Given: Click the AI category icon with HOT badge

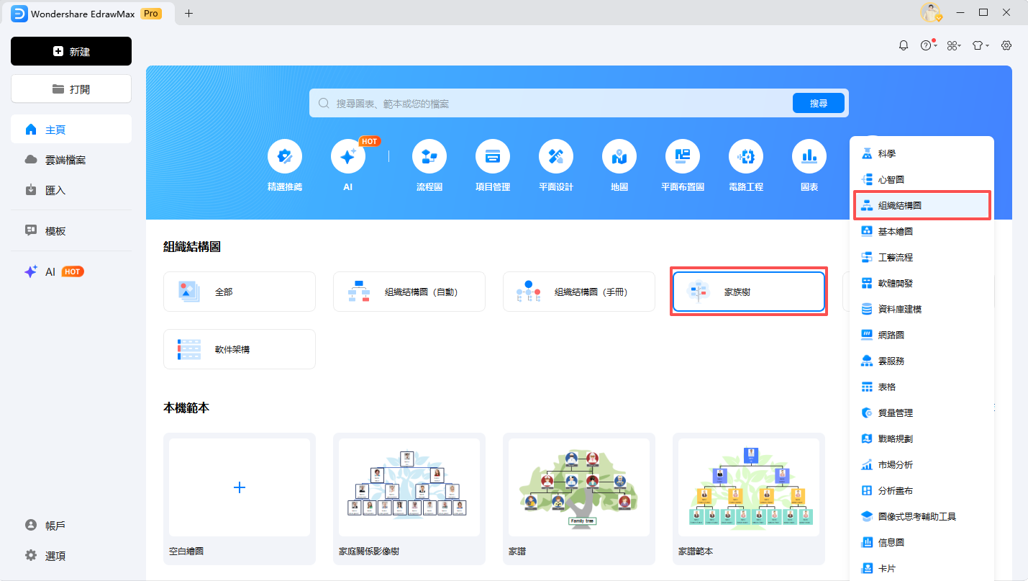Looking at the screenshot, I should click(x=347, y=156).
